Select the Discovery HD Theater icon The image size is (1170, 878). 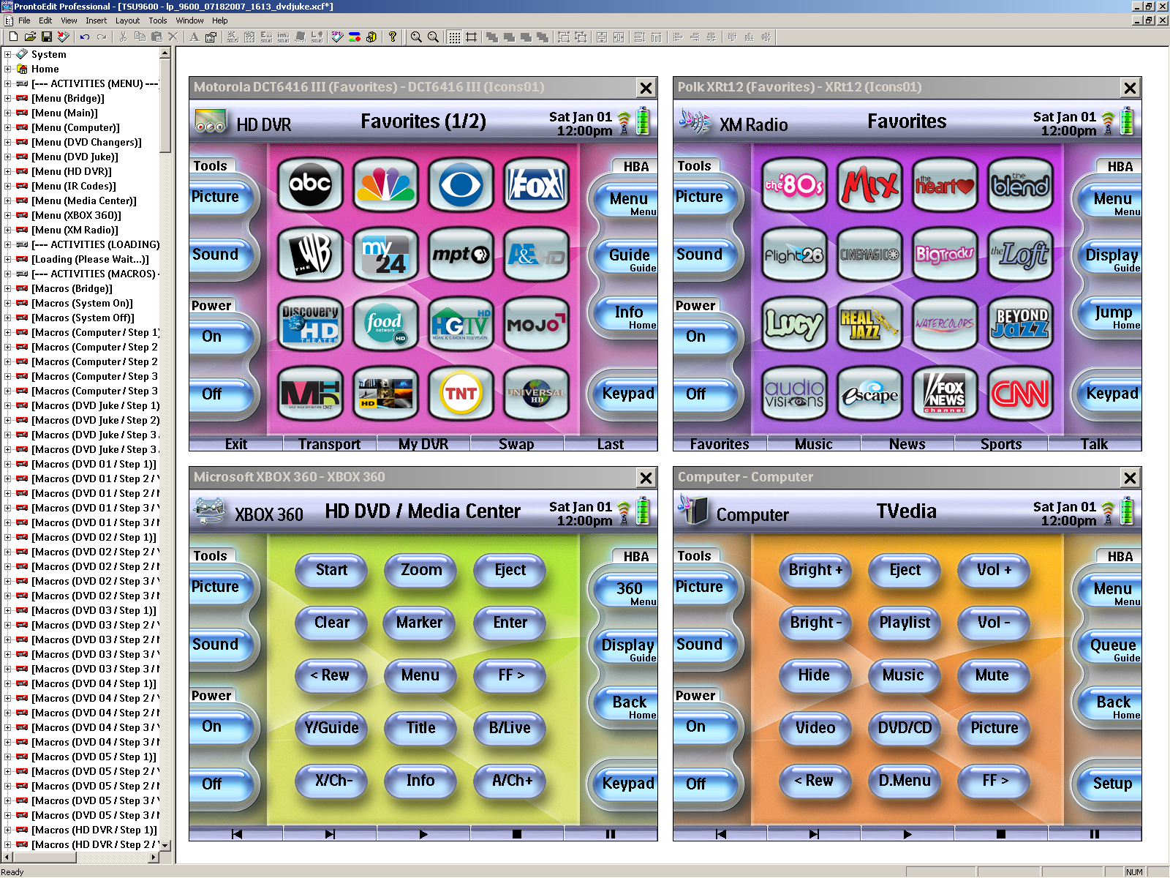[x=310, y=323]
